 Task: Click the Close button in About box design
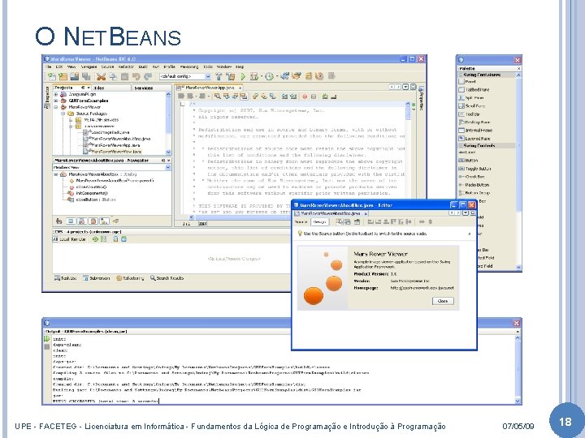coord(443,301)
